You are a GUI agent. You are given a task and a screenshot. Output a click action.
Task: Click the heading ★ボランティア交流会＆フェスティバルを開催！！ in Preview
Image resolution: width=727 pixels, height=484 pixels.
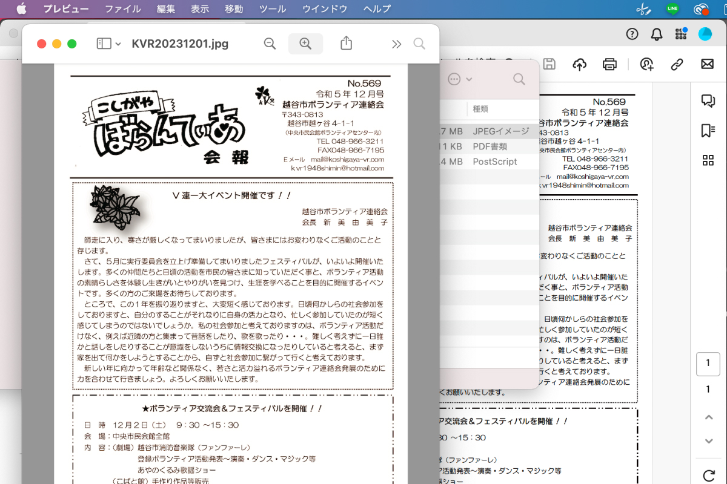click(232, 408)
